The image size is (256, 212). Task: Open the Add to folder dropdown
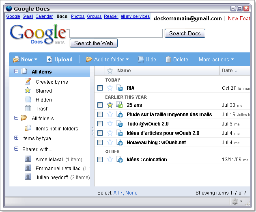[107, 59]
